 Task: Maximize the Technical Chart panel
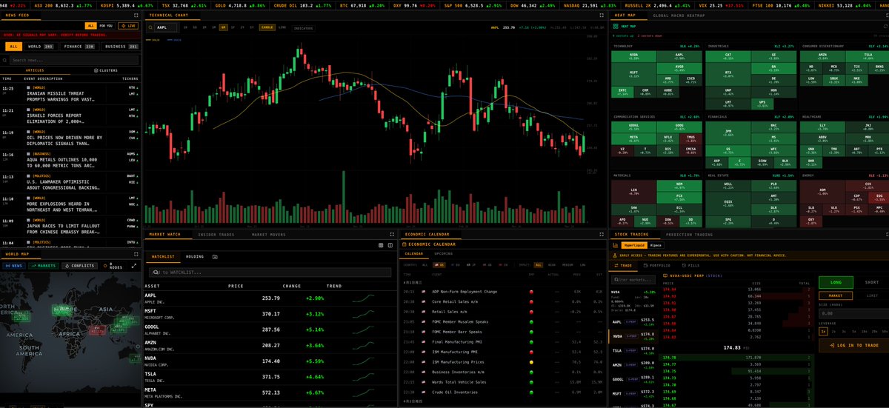pyautogui.click(x=602, y=15)
